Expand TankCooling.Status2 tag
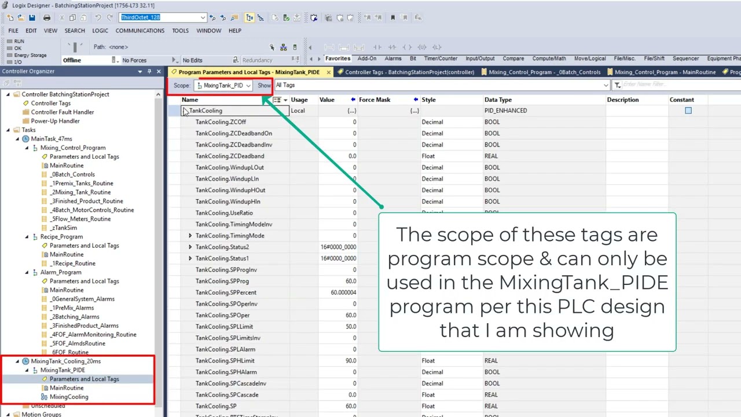The height and width of the screenshot is (417, 741). coord(190,247)
